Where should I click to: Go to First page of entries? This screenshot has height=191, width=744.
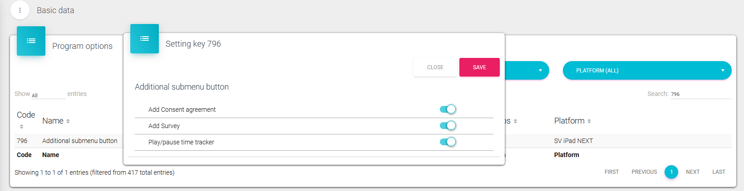click(x=611, y=172)
